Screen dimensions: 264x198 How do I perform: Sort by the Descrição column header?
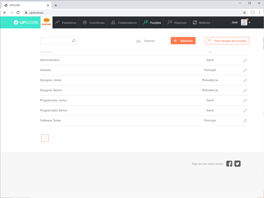point(46,52)
